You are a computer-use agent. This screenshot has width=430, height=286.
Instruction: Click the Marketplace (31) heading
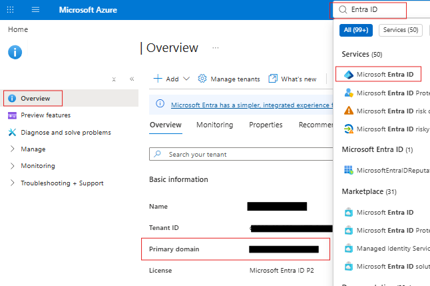[369, 191]
